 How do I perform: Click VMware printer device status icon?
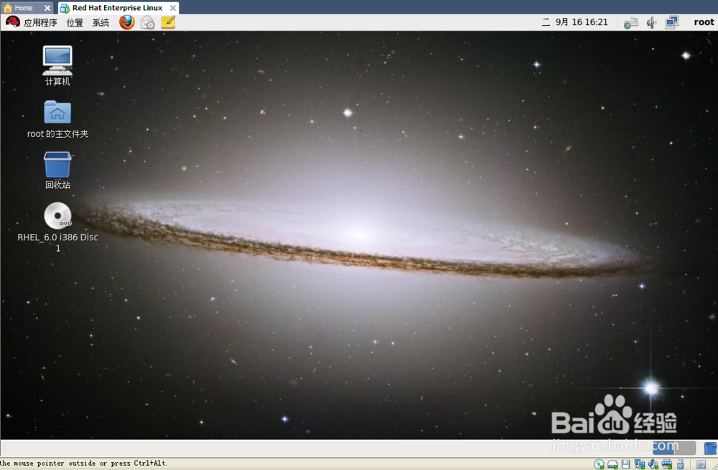click(667, 464)
